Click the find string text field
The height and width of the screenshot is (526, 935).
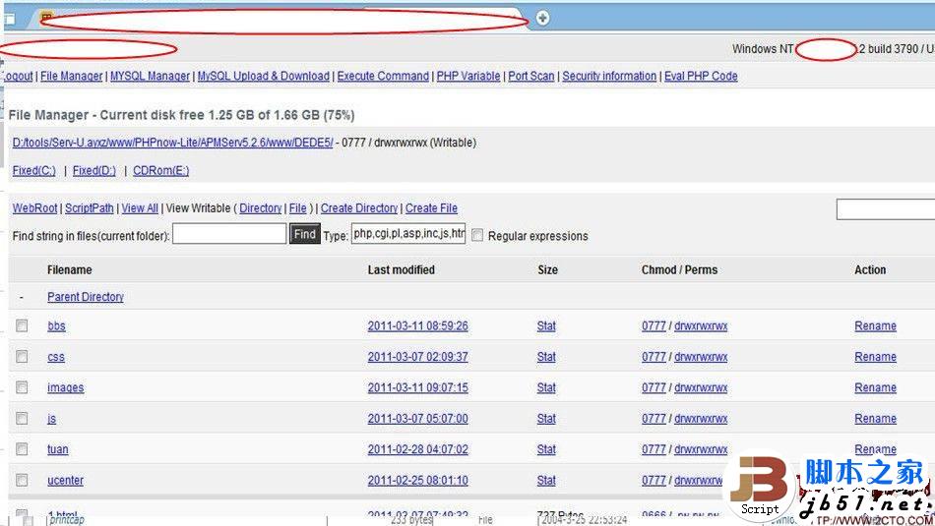tap(229, 235)
